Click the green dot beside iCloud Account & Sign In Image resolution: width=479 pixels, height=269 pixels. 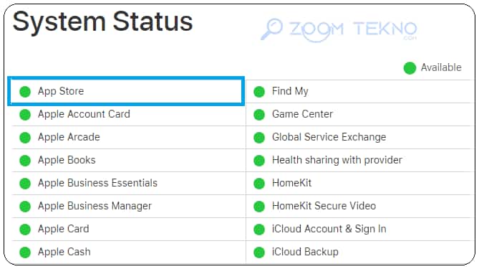259,230
